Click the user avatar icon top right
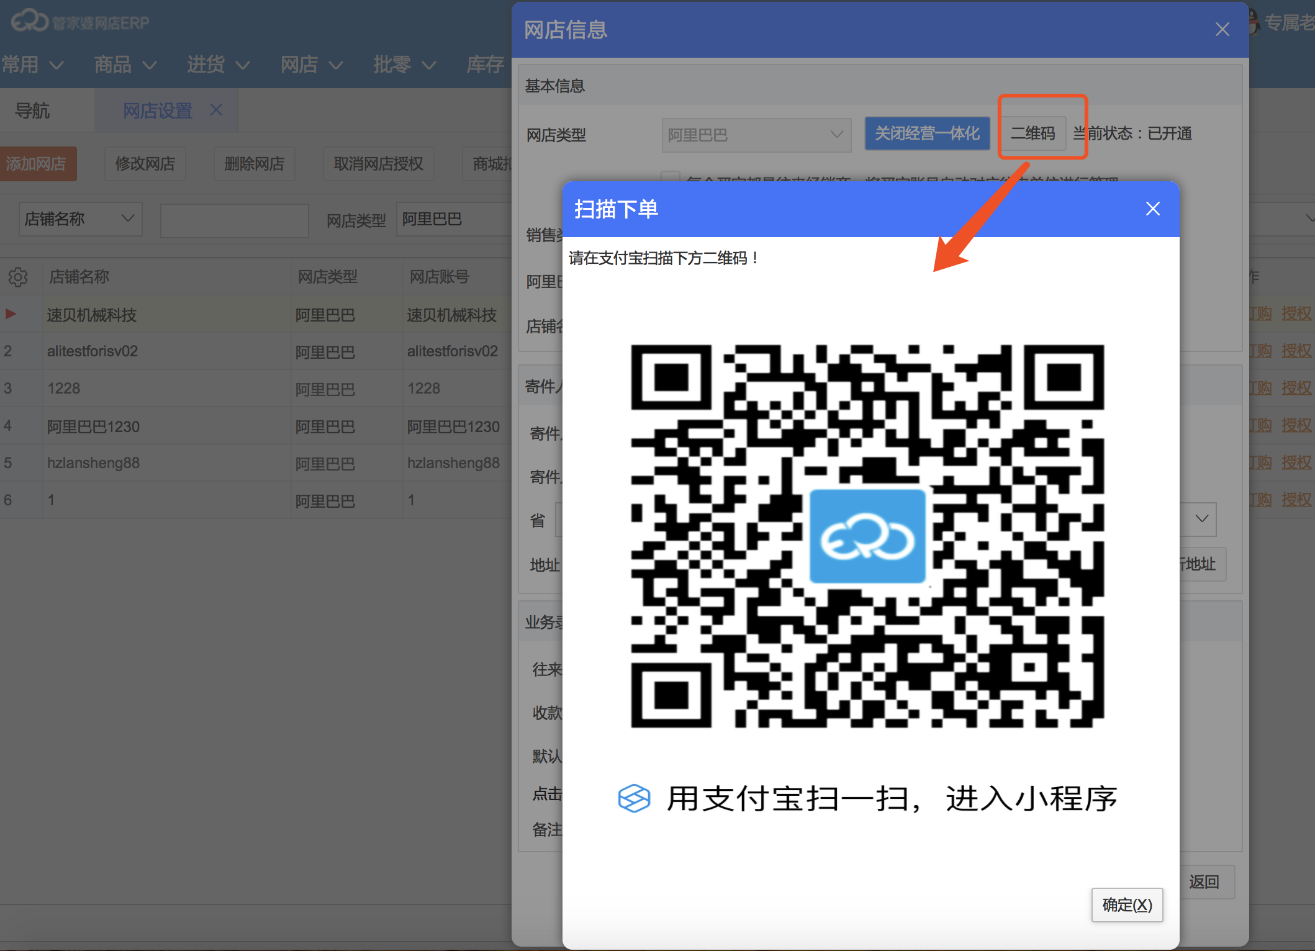The width and height of the screenshot is (1315, 951). pyautogui.click(x=1254, y=22)
